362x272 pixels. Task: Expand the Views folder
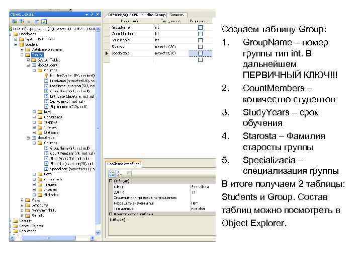click(22, 200)
